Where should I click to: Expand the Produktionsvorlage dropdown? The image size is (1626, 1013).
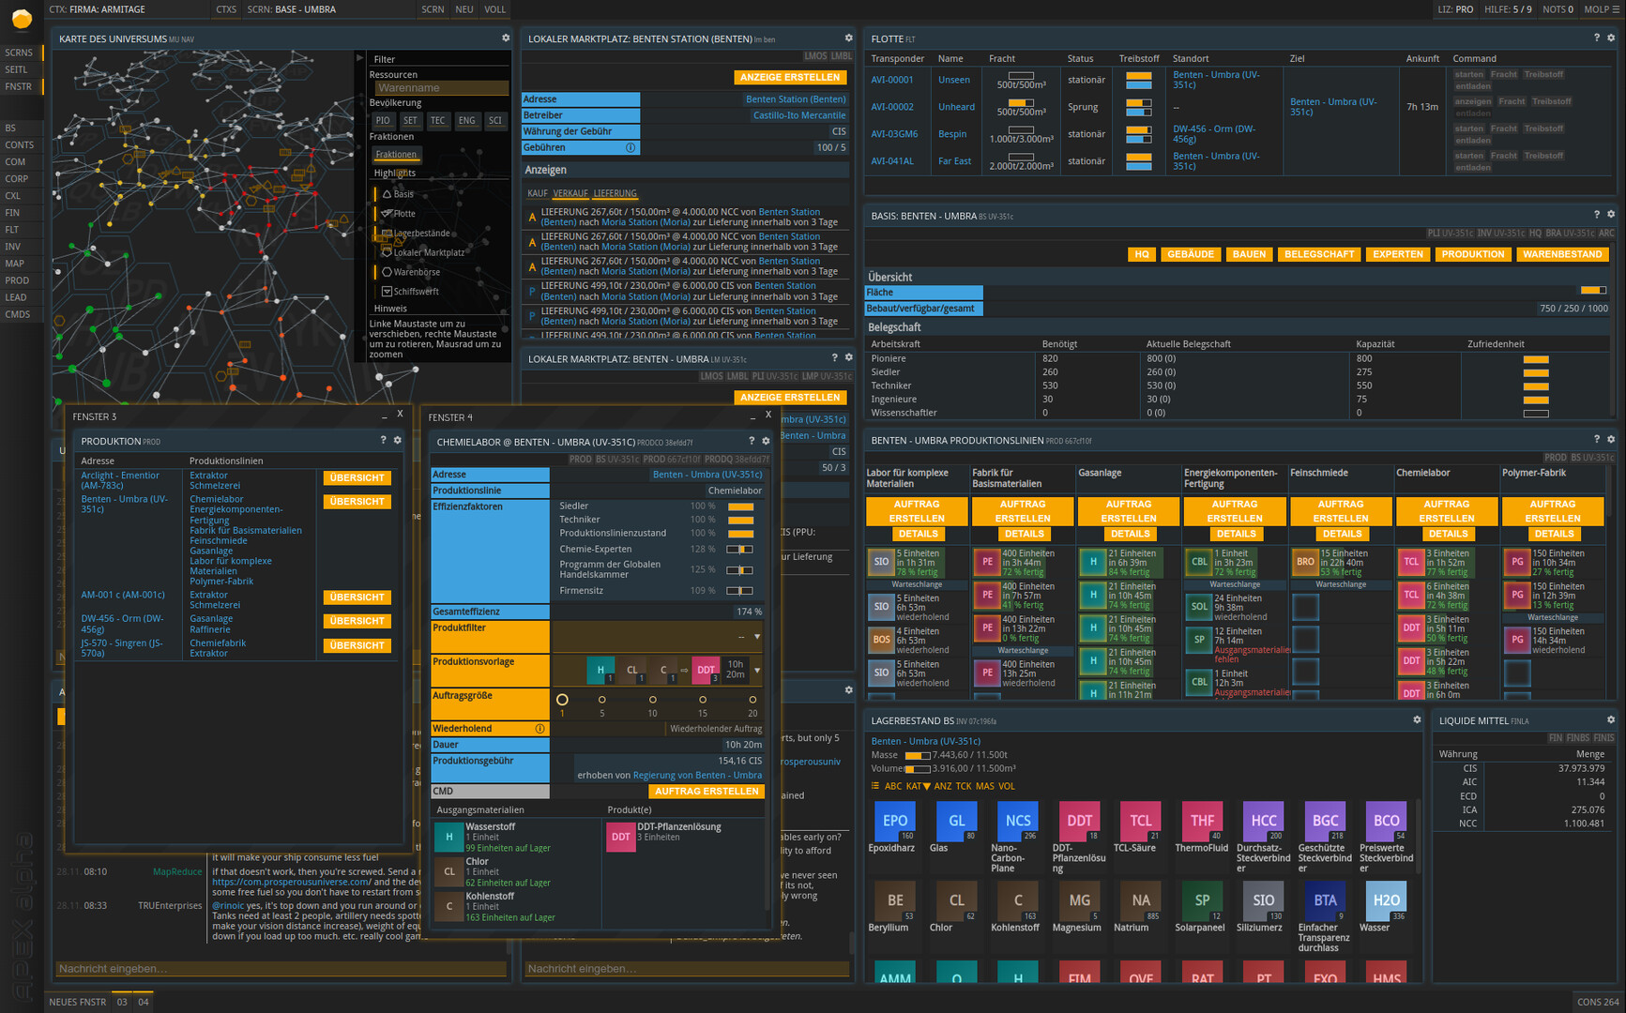(756, 671)
